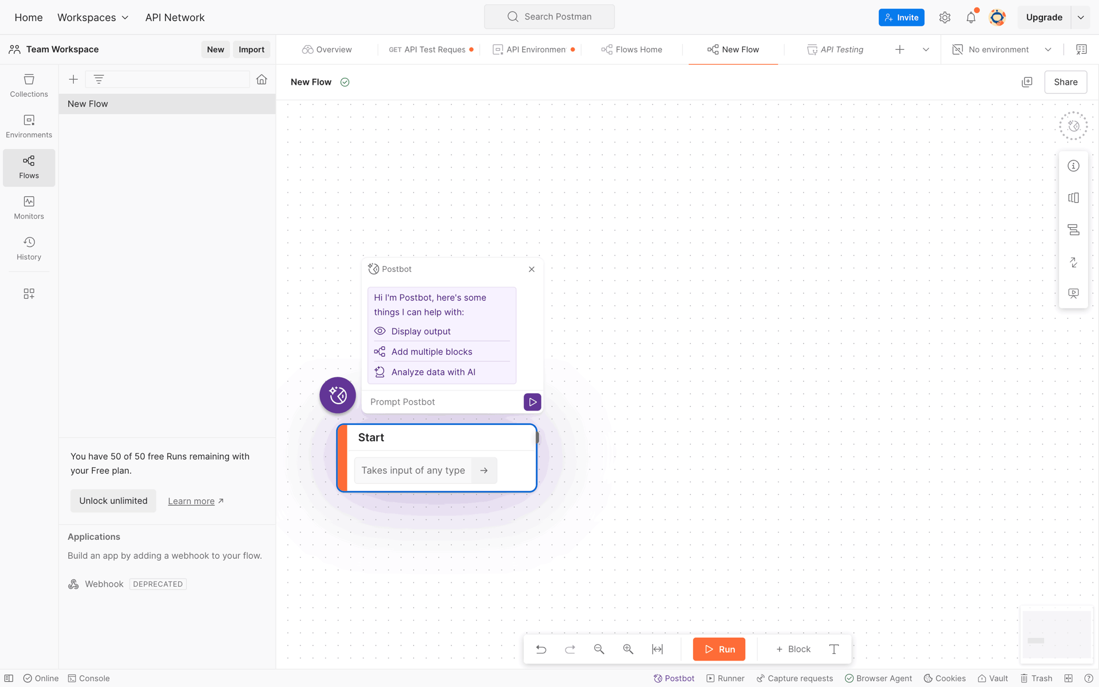Close the Postbot popup
This screenshot has height=687, width=1099.
coord(532,269)
